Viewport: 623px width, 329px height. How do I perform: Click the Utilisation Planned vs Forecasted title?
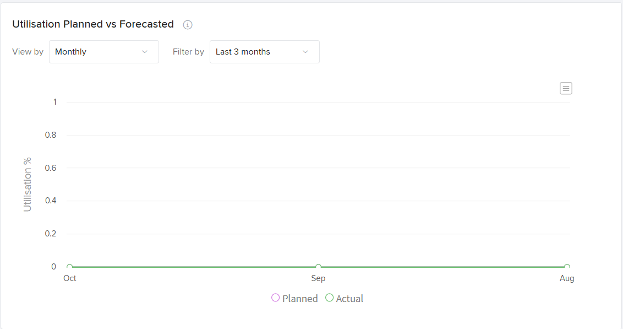tap(93, 24)
